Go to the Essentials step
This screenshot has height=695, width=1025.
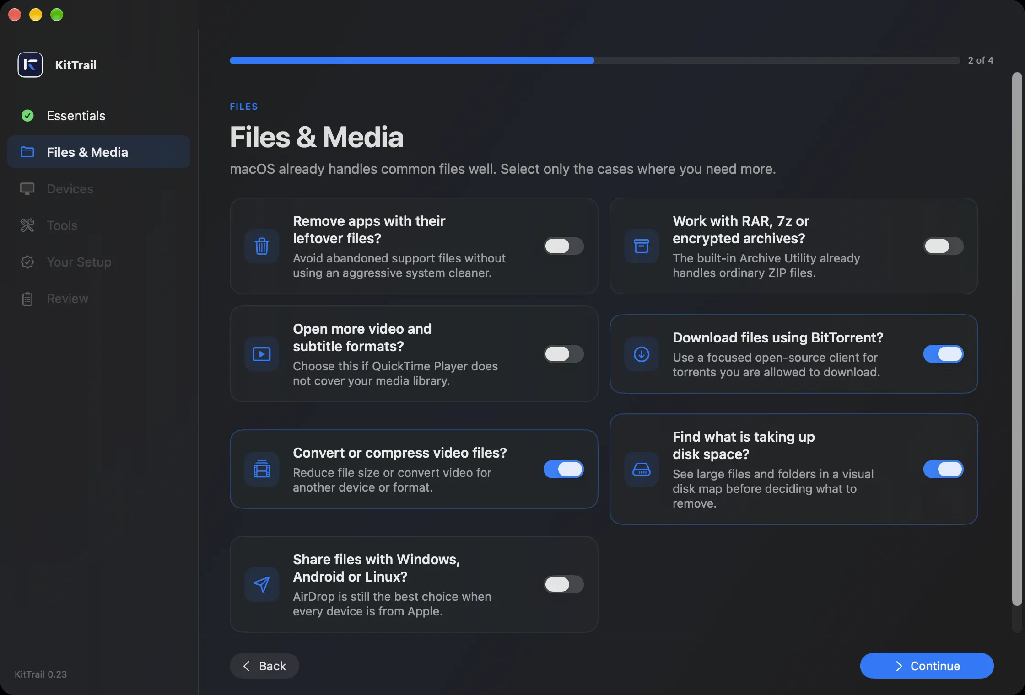(99, 116)
